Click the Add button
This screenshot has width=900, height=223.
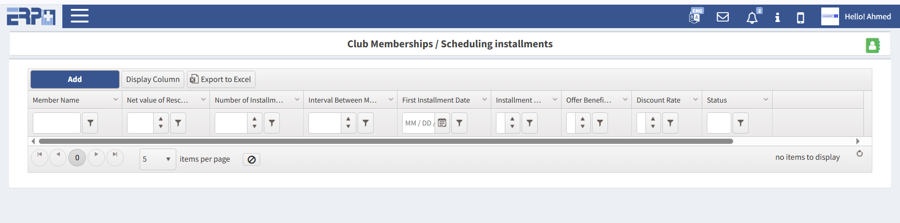(x=75, y=80)
